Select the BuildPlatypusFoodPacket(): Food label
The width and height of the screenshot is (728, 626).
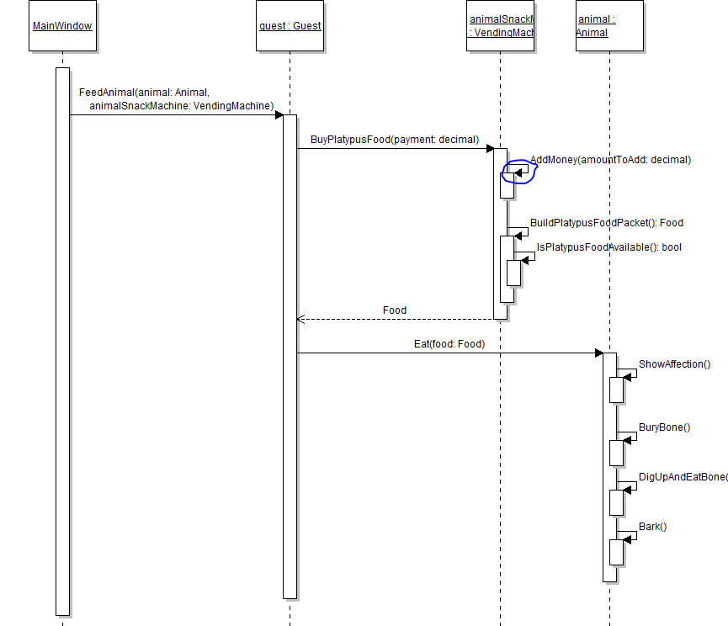[606, 223]
